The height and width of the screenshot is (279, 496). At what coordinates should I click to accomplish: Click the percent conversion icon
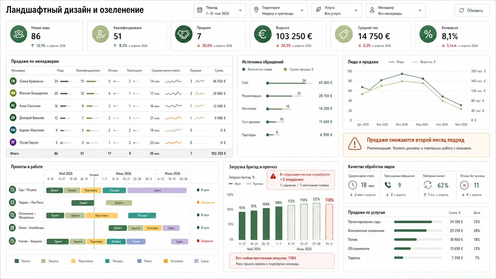428,34
